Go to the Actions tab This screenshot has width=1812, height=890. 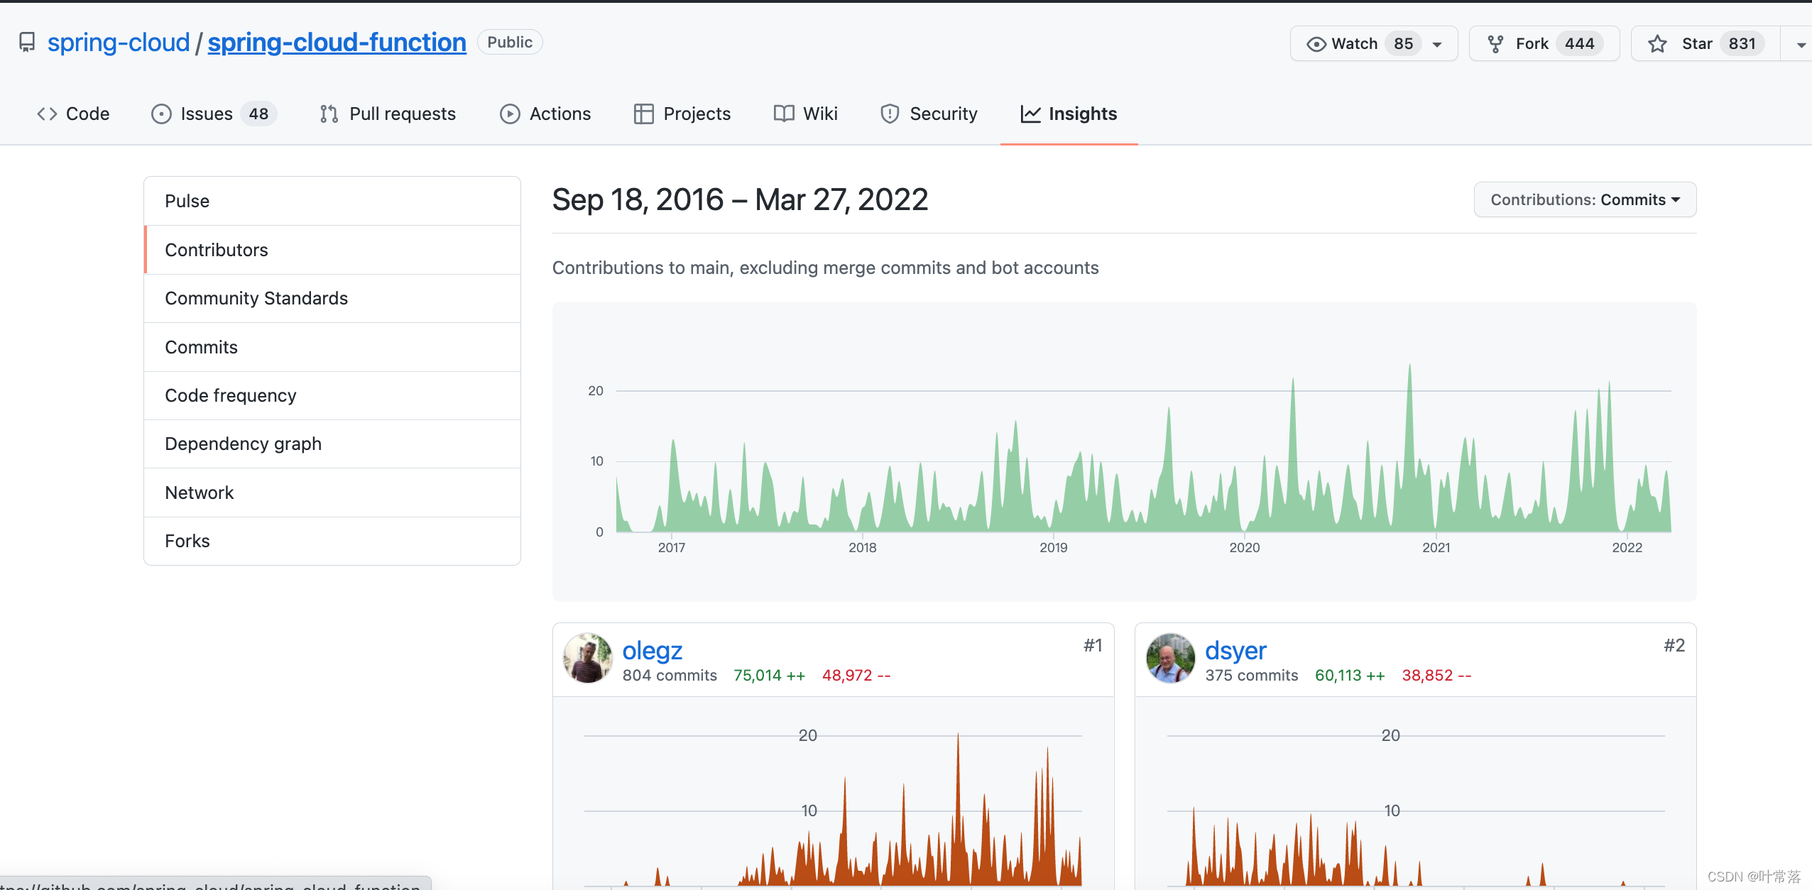pyautogui.click(x=545, y=114)
